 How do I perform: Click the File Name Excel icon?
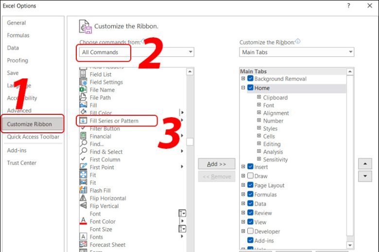[x=83, y=90]
